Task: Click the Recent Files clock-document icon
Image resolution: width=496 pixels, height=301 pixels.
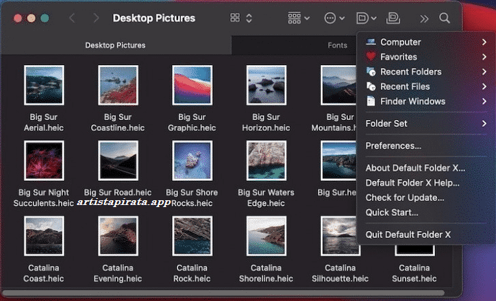Action: (371, 86)
